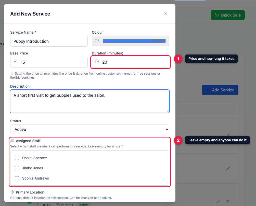Click the Status dropdown chevron arrow
This screenshot has width=256, height=206.
[x=167, y=129]
